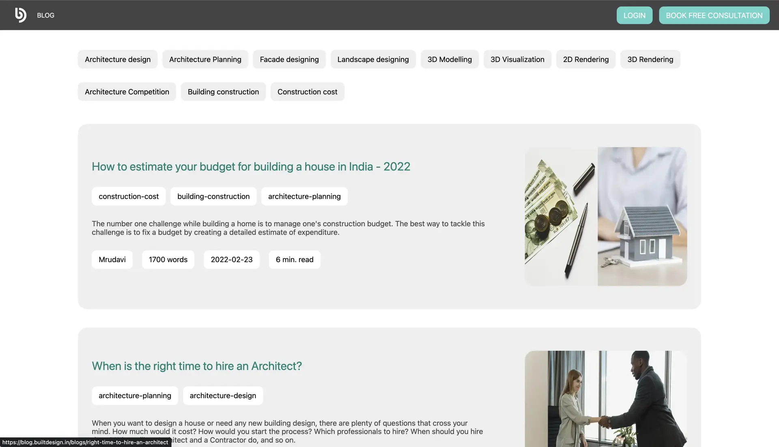Click BOOK FREE CONSULTATION

coord(714,15)
